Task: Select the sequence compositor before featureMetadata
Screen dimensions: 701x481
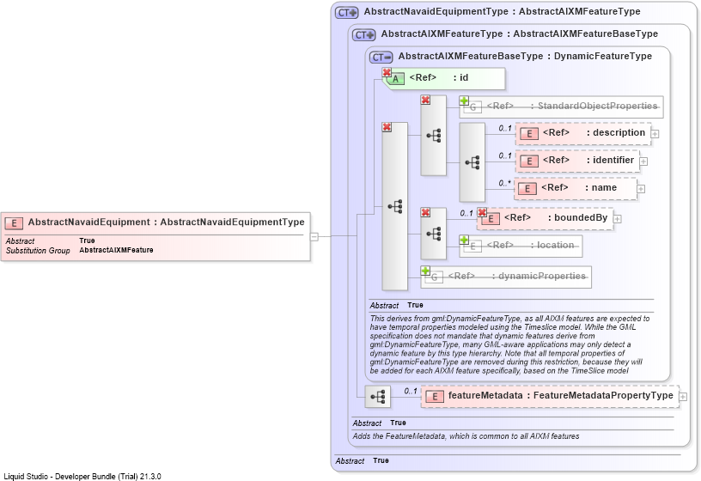Action: (378, 397)
